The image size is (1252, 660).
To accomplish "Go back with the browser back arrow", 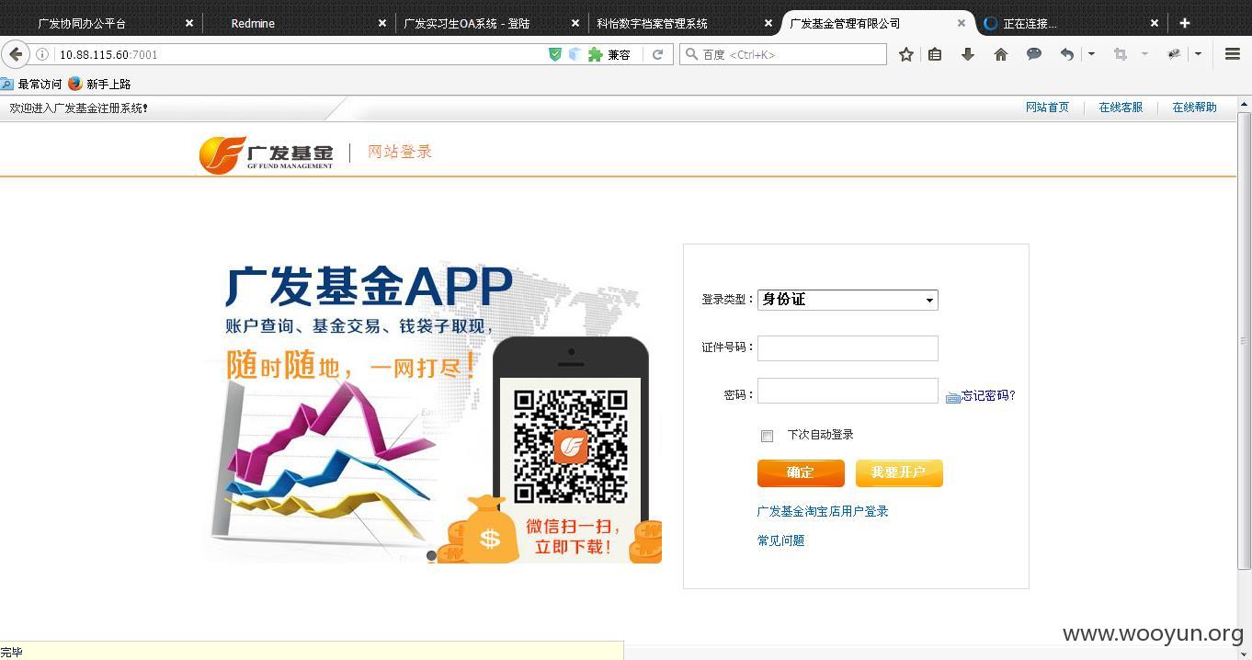I will (15, 54).
